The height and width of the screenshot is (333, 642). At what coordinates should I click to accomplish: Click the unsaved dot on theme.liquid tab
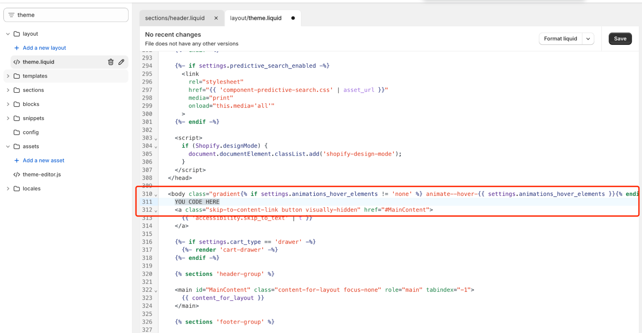pyautogui.click(x=293, y=18)
